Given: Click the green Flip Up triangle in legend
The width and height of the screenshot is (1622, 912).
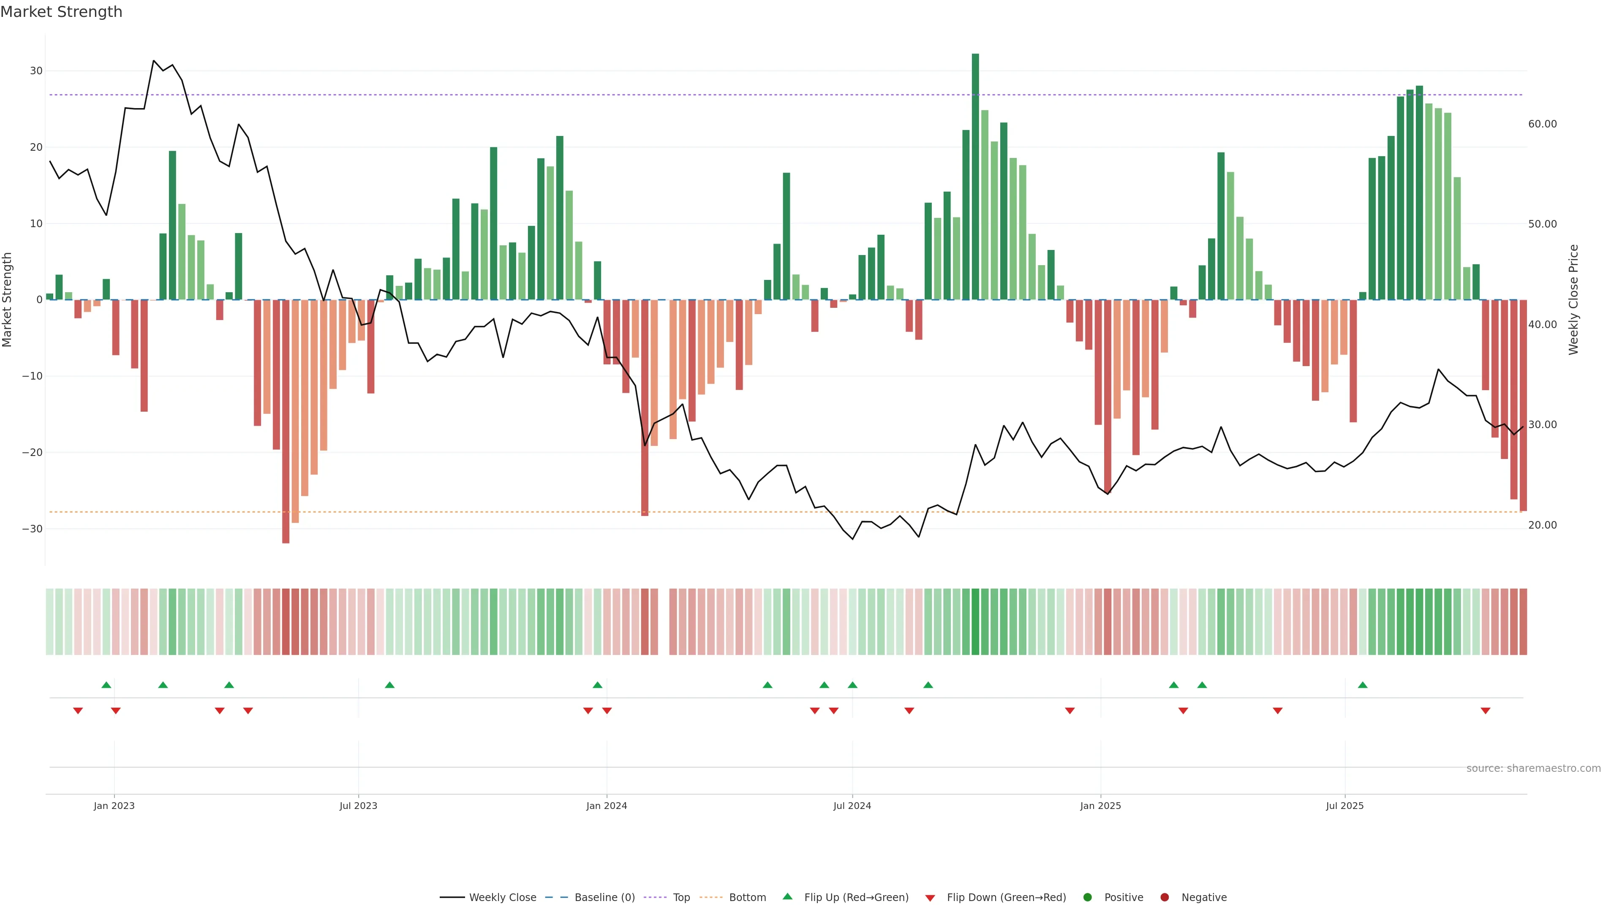Looking at the screenshot, I should click(x=787, y=896).
